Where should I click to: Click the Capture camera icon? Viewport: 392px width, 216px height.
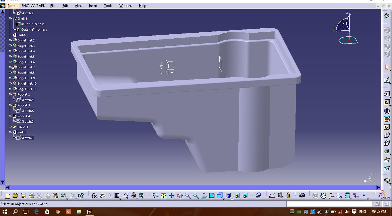tap(302, 196)
